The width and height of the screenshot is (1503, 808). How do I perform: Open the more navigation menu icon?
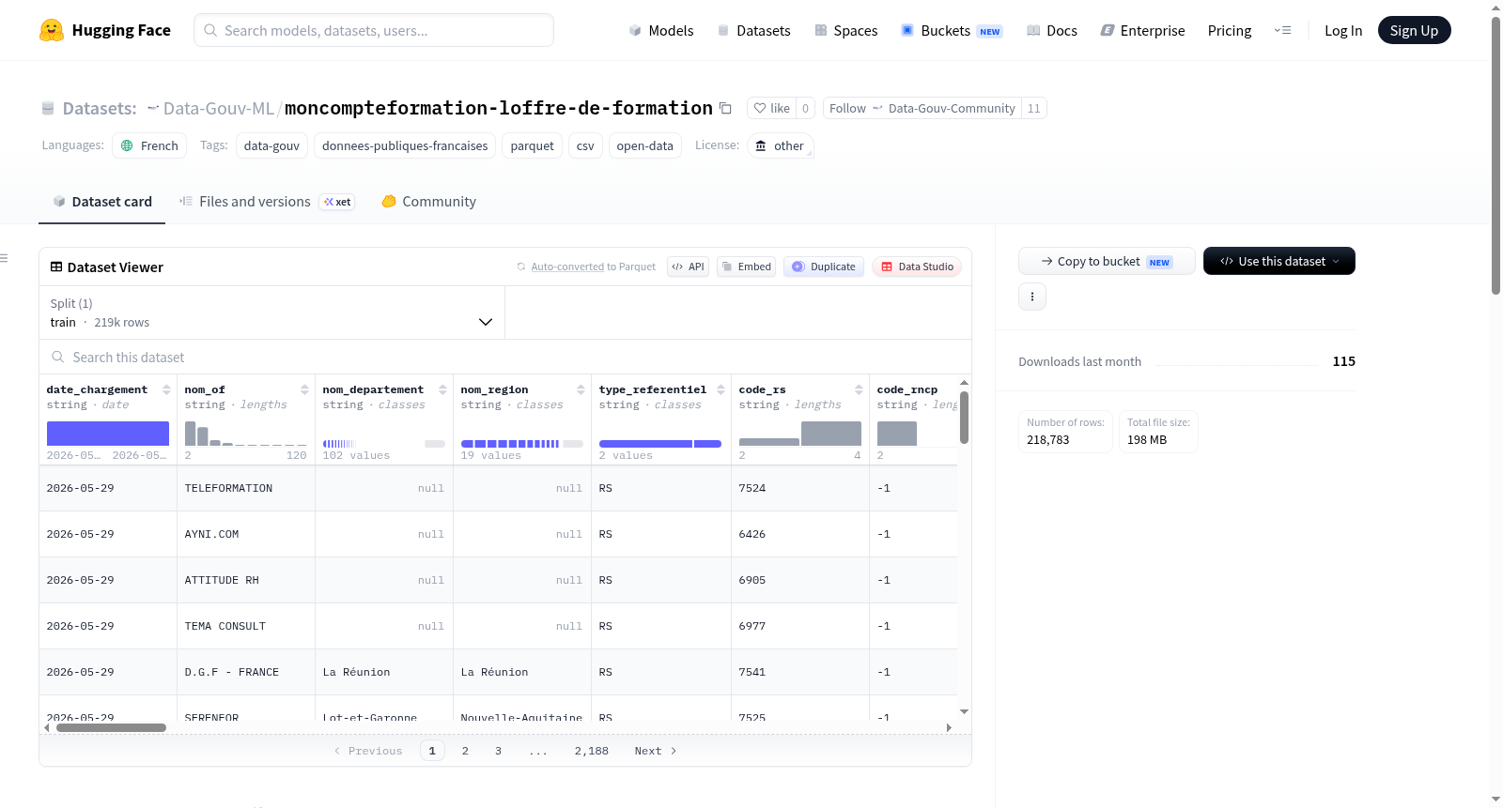click(1282, 30)
